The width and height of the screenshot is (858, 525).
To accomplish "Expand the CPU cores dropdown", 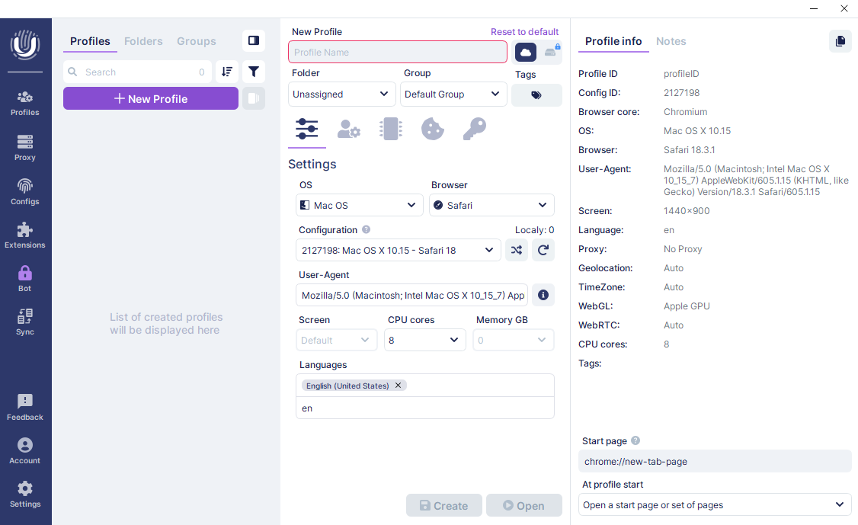I will 425,340.
